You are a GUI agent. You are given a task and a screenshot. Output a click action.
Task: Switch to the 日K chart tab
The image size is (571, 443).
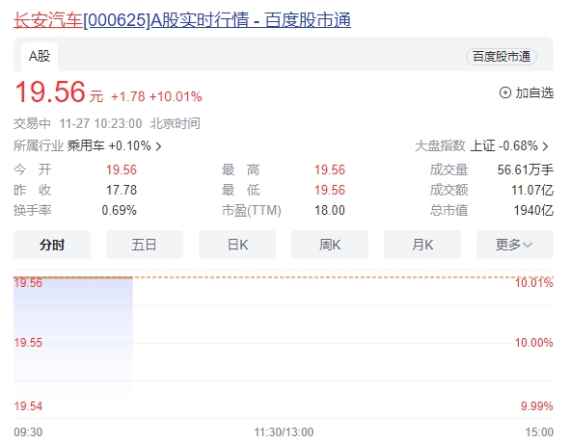pos(237,245)
